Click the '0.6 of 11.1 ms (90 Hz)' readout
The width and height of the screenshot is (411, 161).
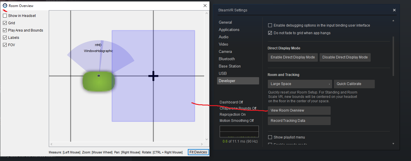click(x=240, y=141)
